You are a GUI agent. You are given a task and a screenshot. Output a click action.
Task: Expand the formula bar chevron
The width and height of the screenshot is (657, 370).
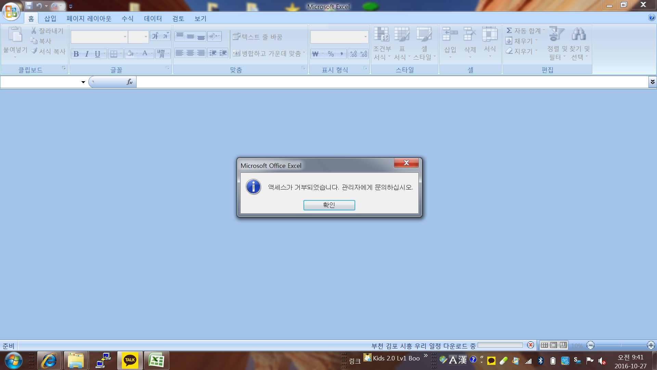point(652,82)
